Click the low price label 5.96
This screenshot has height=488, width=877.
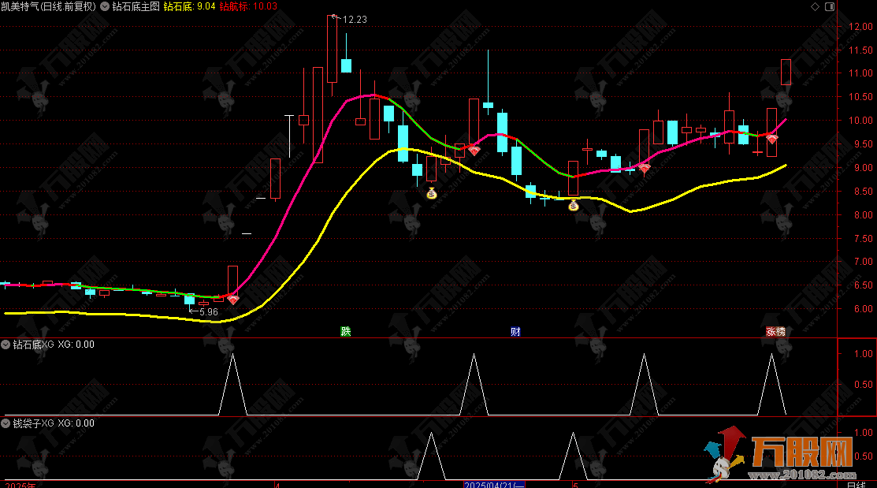pos(209,312)
